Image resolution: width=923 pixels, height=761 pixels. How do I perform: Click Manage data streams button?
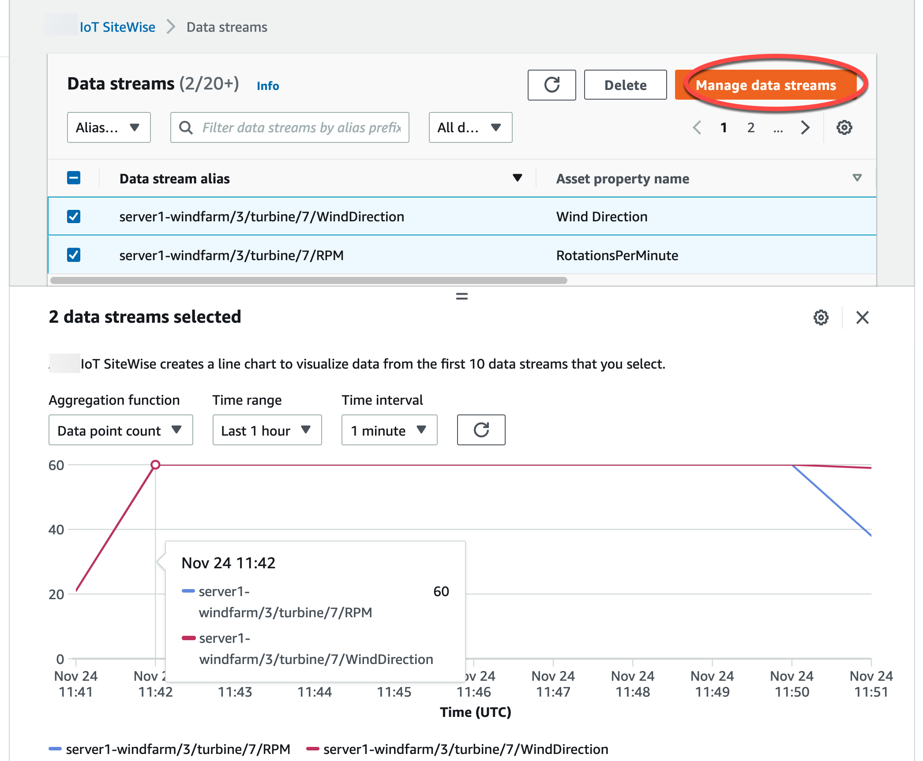click(765, 85)
